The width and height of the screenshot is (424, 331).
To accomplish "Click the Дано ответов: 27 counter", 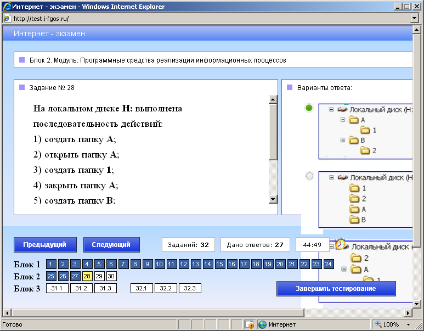I will tap(255, 245).
